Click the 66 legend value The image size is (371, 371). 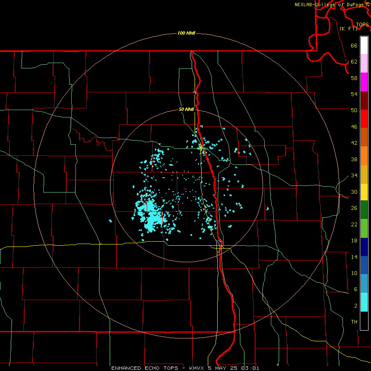[x=354, y=45]
